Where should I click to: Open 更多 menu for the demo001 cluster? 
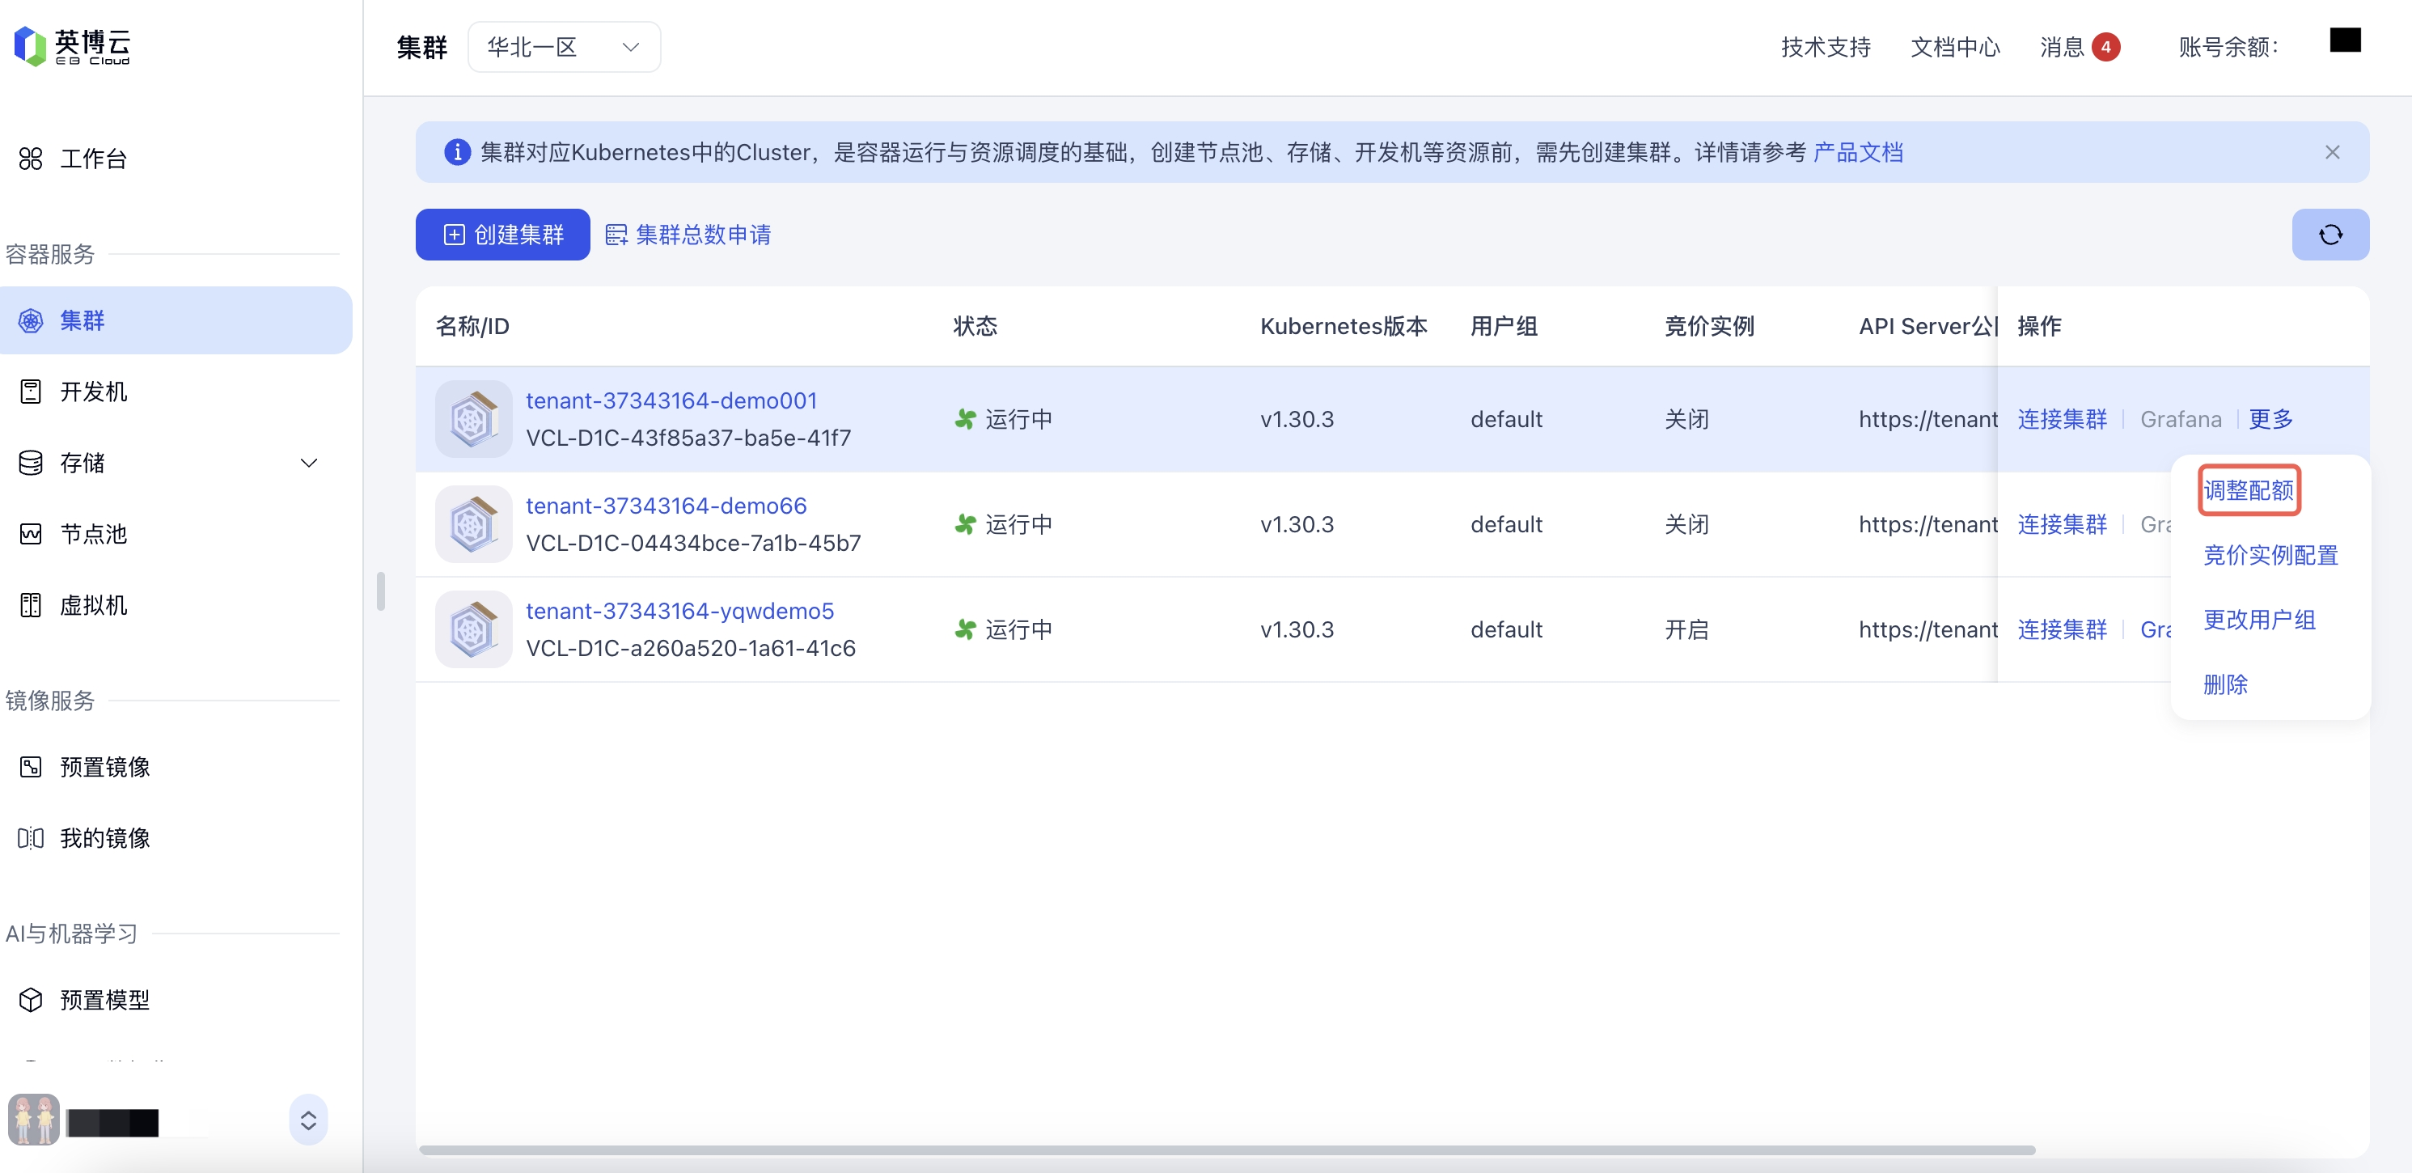2270,418
